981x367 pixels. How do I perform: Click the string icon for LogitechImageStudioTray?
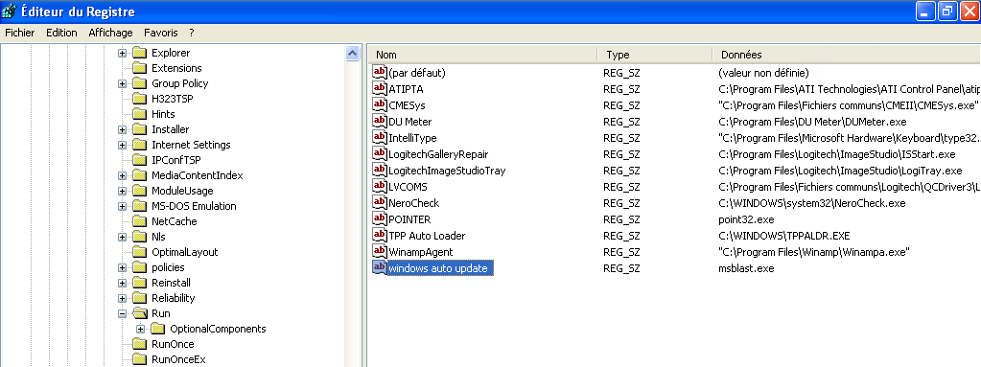pos(380,170)
